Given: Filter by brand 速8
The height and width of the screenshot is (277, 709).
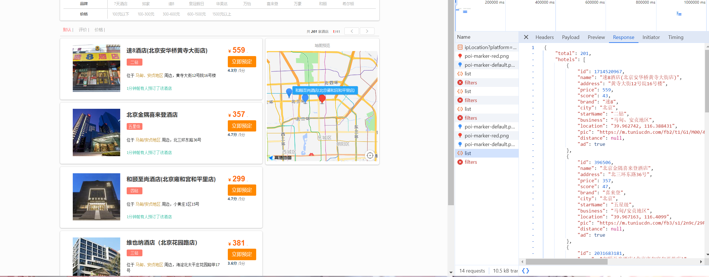Looking at the screenshot, I should point(171,4).
